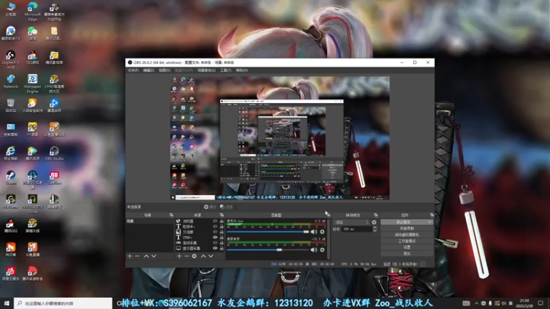Mute the Desktop Audio speaker icon
Image resolution: width=550 pixels, height=309 pixels.
[313, 250]
